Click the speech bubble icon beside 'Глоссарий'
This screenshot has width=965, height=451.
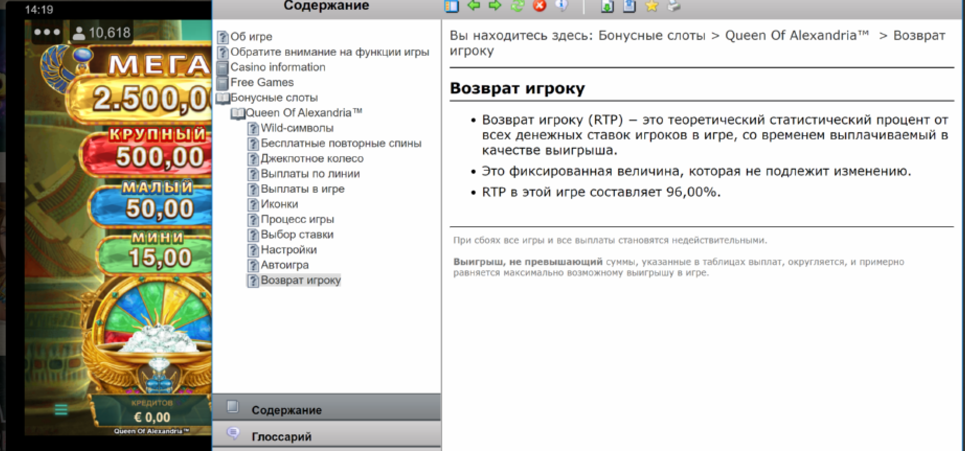tap(233, 433)
